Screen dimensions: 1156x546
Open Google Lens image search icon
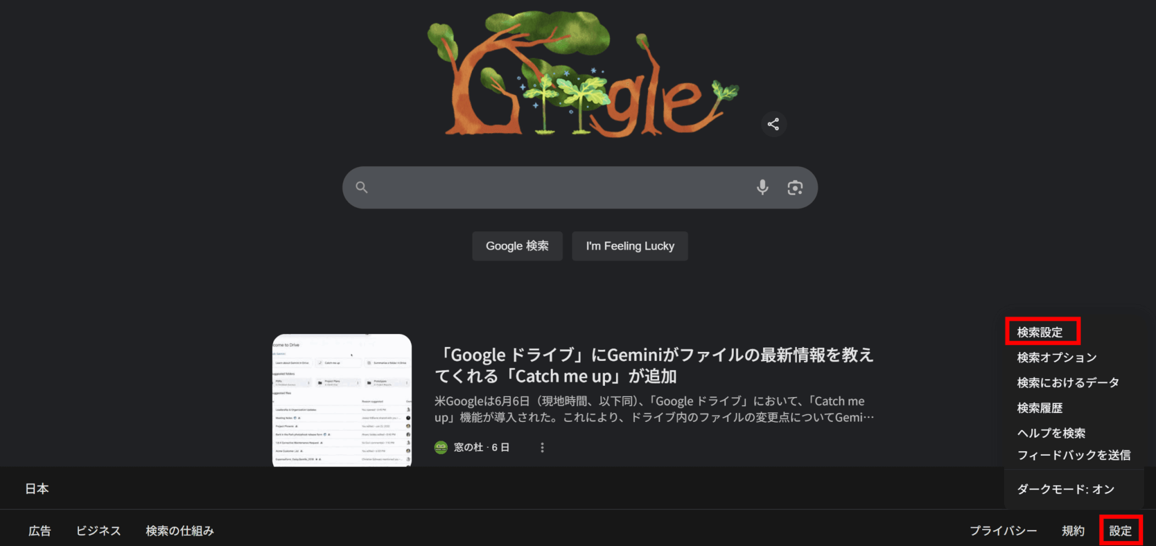click(x=795, y=187)
